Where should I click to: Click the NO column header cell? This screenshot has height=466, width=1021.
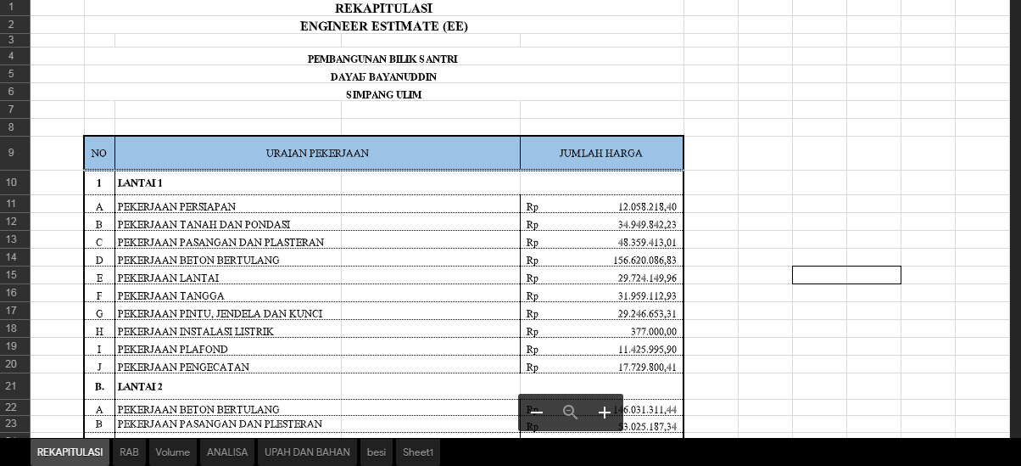click(99, 154)
